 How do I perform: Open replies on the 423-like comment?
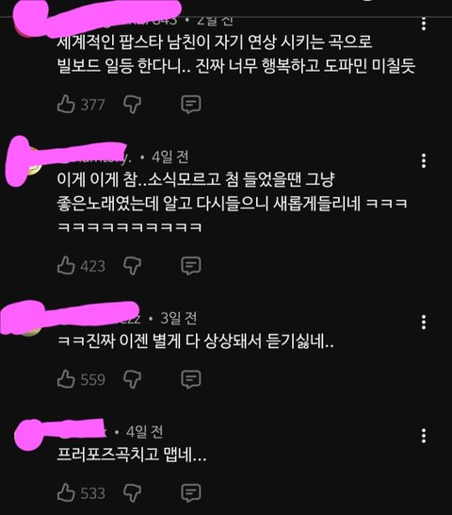tap(191, 265)
